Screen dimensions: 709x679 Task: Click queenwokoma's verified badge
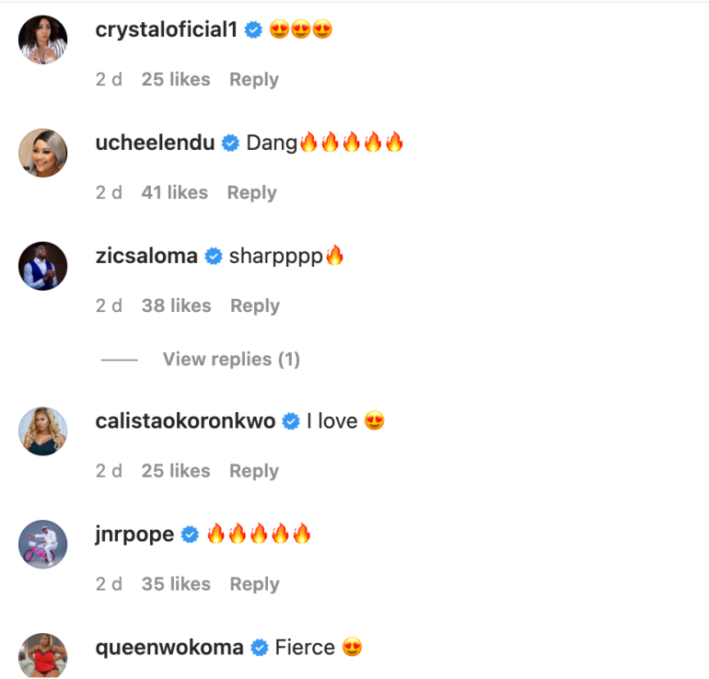260,648
